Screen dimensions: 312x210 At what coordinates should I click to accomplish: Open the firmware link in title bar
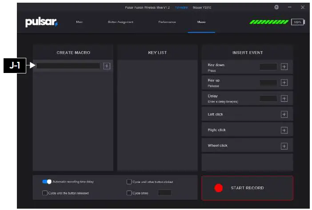[x=181, y=8]
